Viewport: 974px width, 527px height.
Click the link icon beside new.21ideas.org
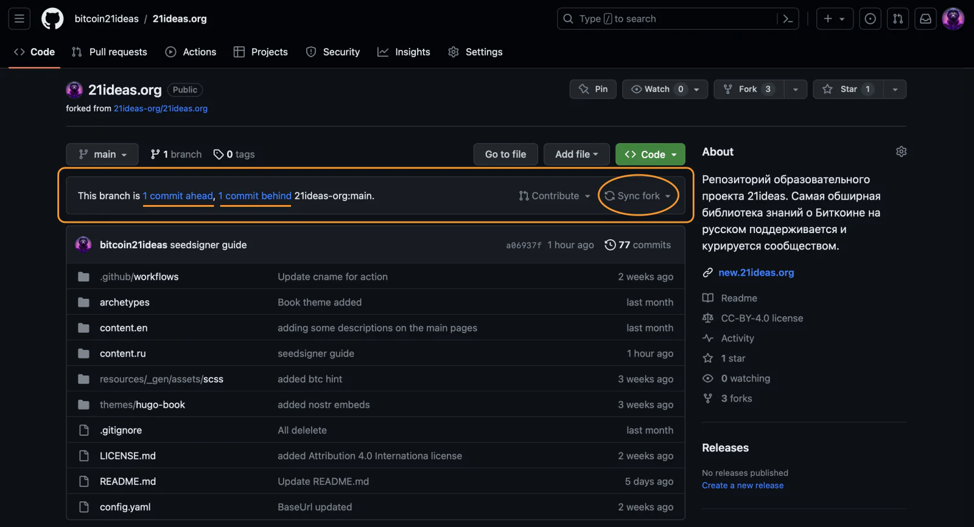coord(707,273)
